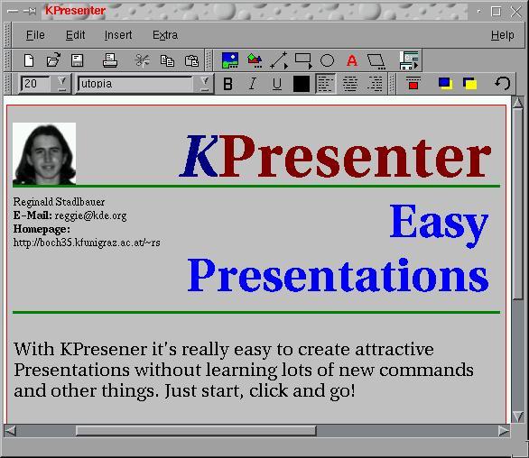Cut selection with the scissors icon
Image resolution: width=529 pixels, height=458 pixels.
(x=142, y=60)
